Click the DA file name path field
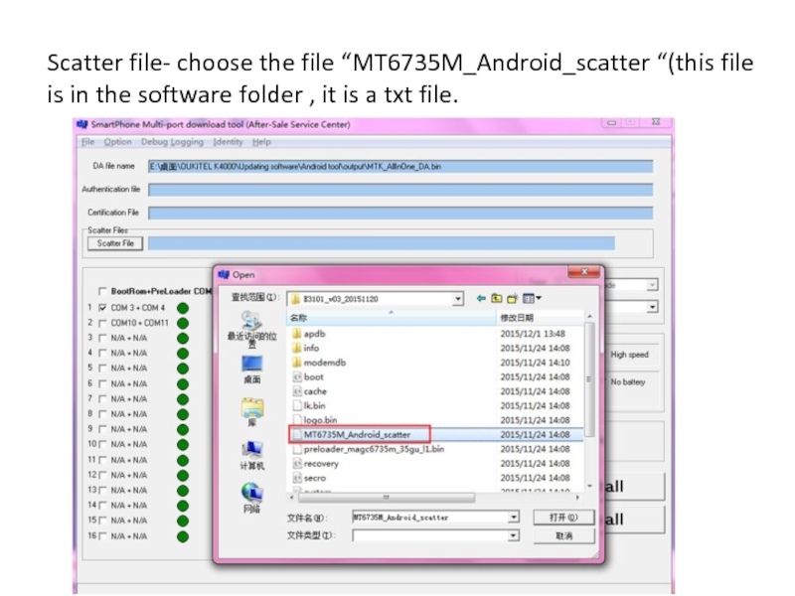795x596 pixels. point(400,167)
